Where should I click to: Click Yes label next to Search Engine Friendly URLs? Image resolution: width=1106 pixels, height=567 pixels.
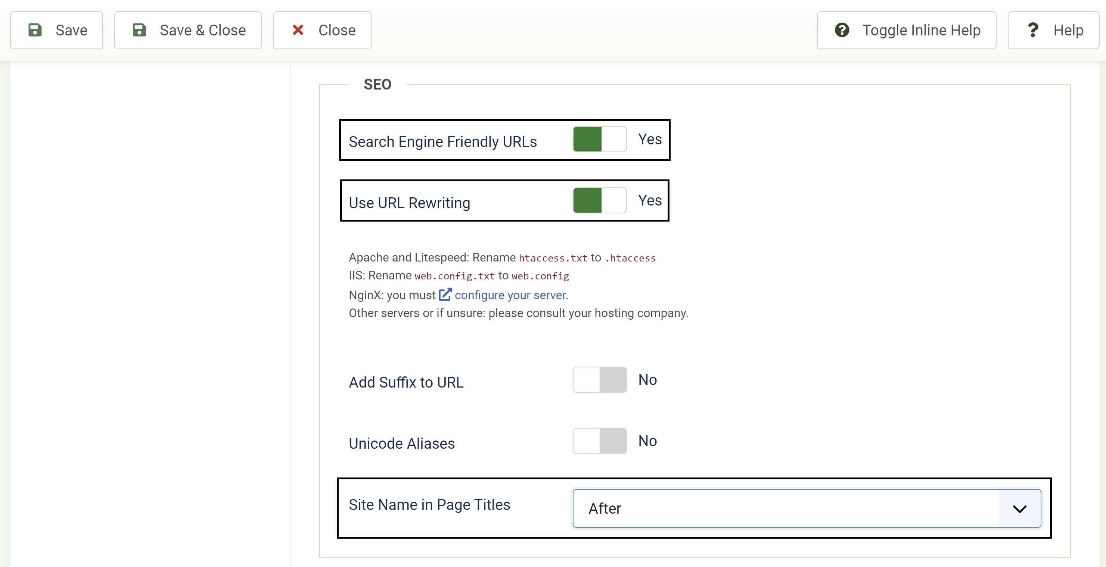coord(650,139)
